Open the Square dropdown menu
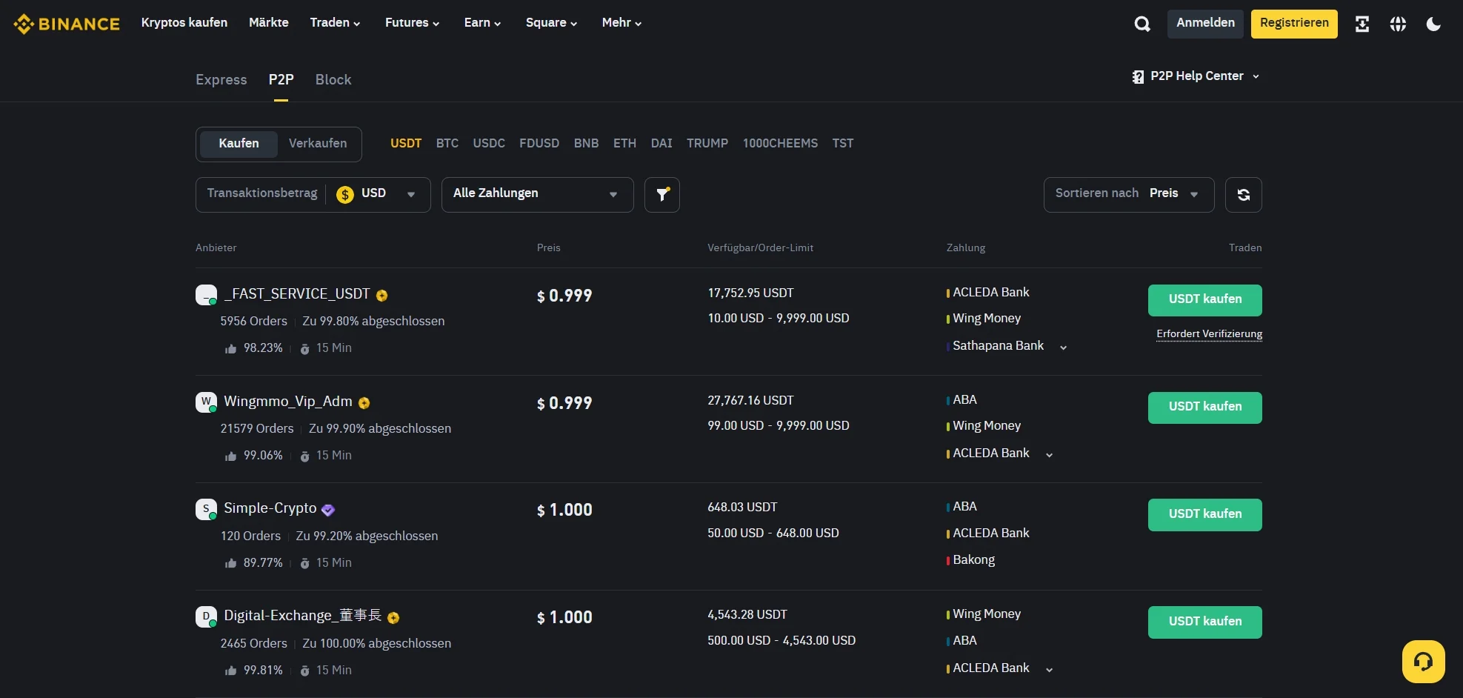Image resolution: width=1463 pixels, height=698 pixels. 551,23
